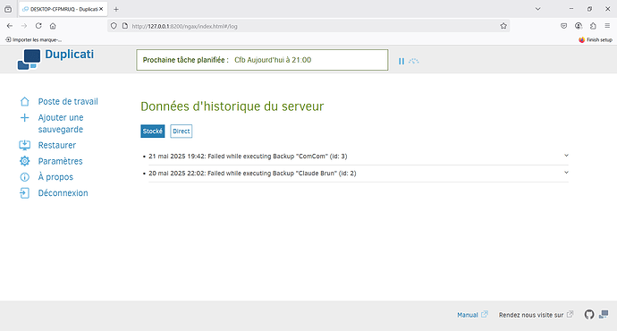The image size is (617, 331).
Task: Open the À propos menu item
Action: click(55, 177)
